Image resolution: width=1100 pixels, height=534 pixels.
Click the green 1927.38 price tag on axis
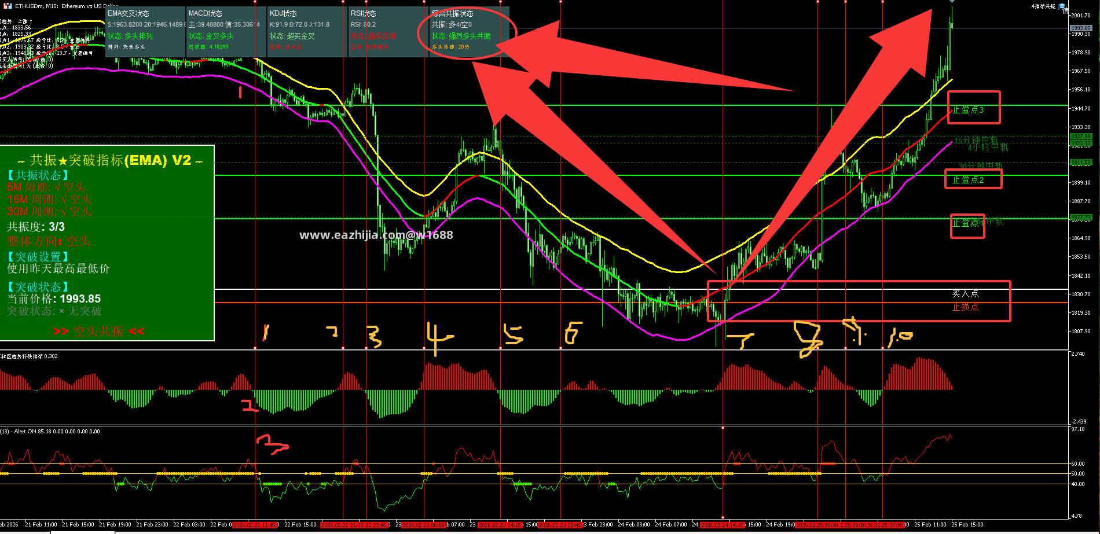pyautogui.click(x=1080, y=137)
